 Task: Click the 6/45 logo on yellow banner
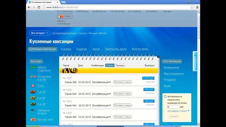pos(70,71)
